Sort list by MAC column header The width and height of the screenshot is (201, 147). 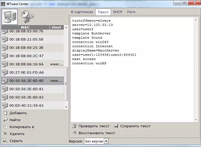pyautogui.click(x=25, y=27)
